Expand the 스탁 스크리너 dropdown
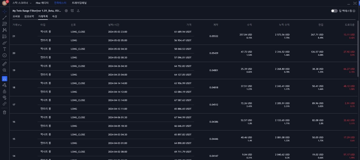Viewport: 360px width, 160px height. (x=22, y=3)
